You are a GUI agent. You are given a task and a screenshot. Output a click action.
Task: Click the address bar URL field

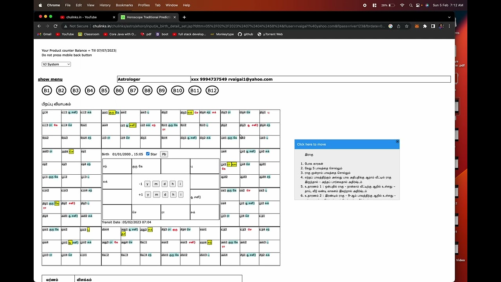[239, 26]
